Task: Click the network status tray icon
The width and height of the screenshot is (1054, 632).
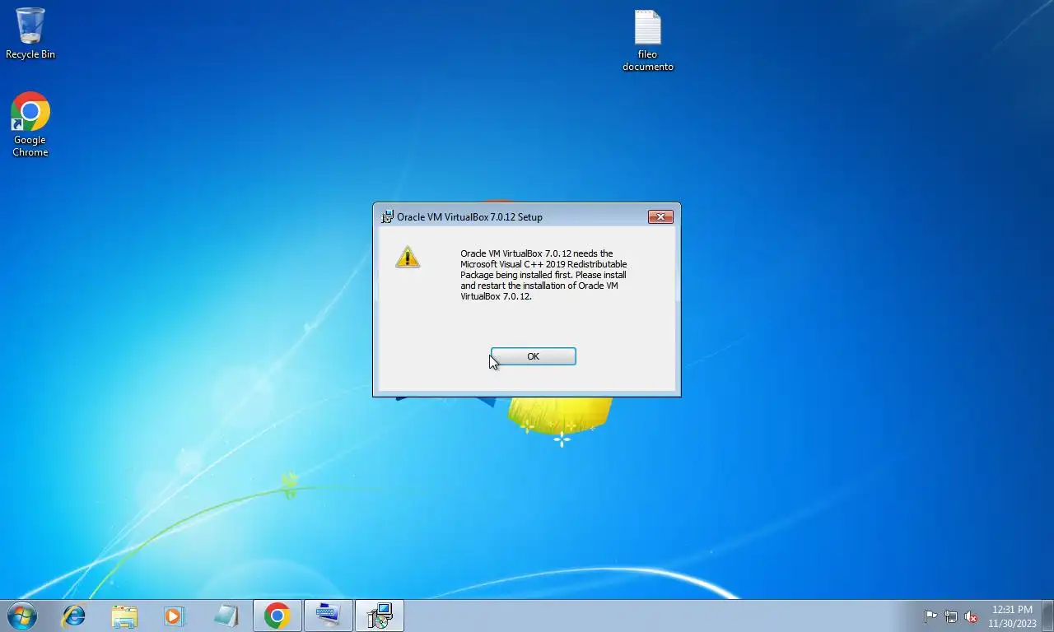Action: point(951,616)
